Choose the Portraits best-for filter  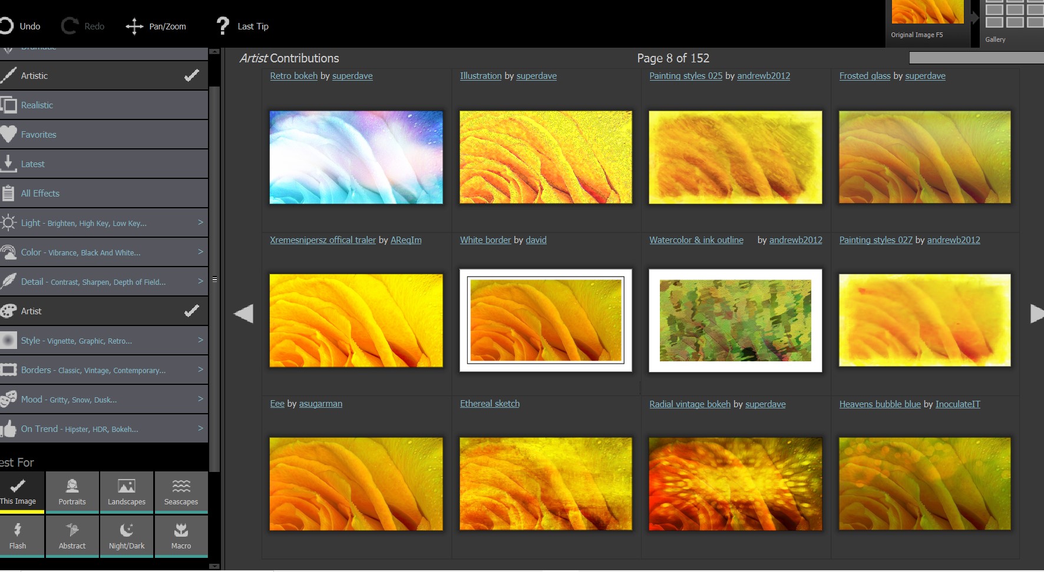[72, 492]
